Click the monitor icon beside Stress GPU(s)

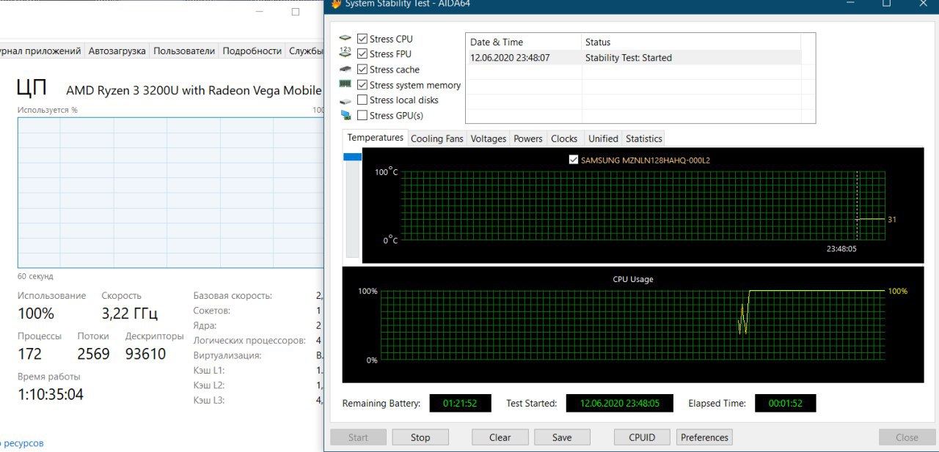point(345,116)
